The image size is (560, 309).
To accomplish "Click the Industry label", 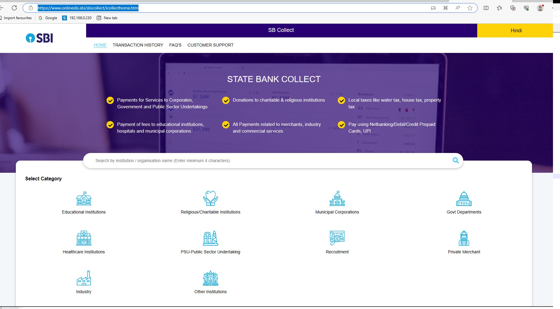I will [x=84, y=292].
